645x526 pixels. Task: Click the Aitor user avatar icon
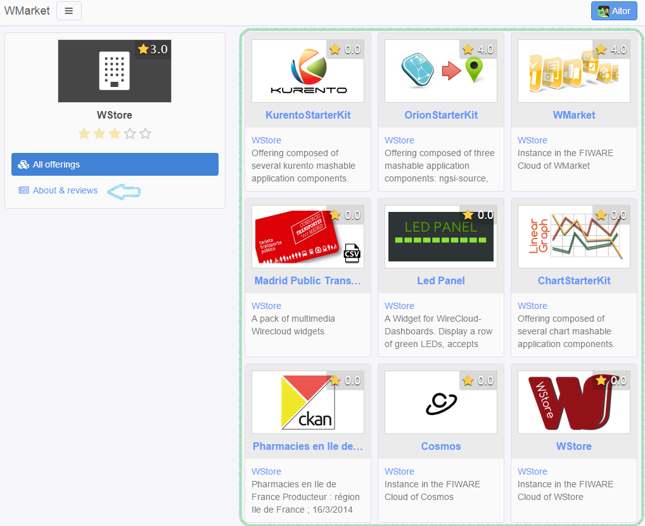(603, 11)
